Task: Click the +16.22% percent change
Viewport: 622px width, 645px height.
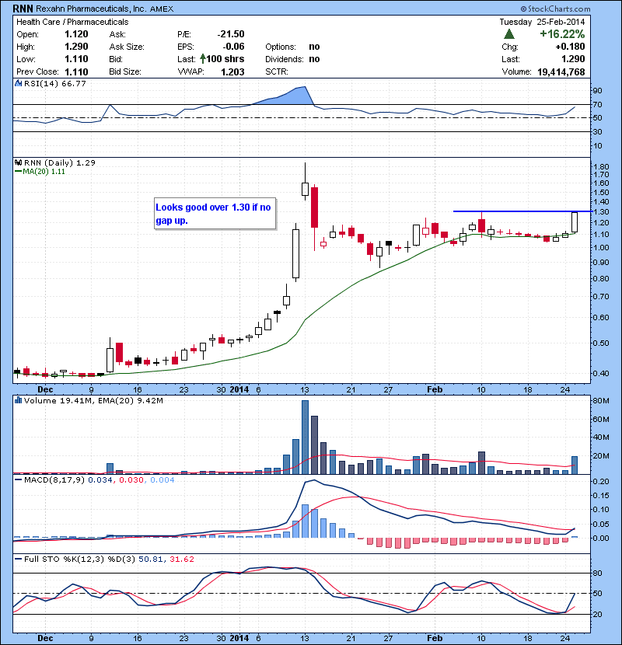Action: (562, 33)
